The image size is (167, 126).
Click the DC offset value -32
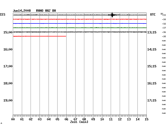164,24
